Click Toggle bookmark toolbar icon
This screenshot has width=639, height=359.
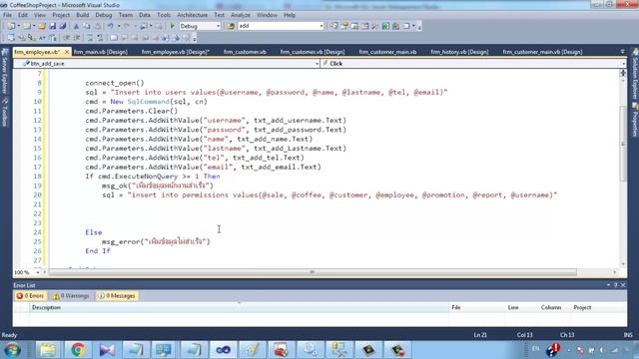114,38
